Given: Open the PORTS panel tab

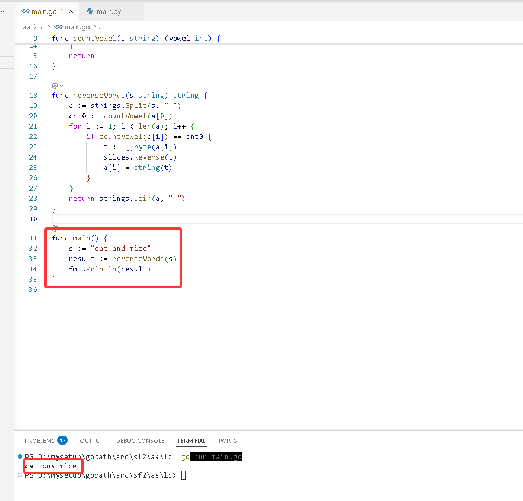Looking at the screenshot, I should (x=228, y=441).
